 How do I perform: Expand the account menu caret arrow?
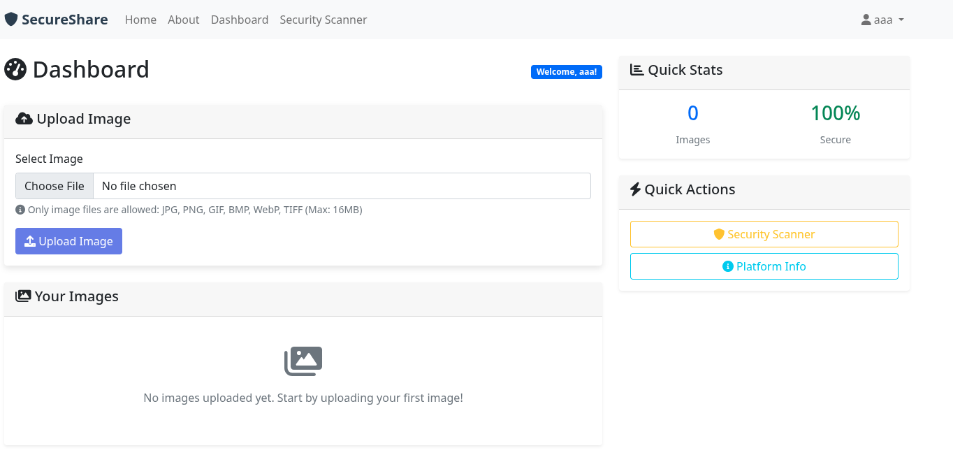tap(901, 20)
